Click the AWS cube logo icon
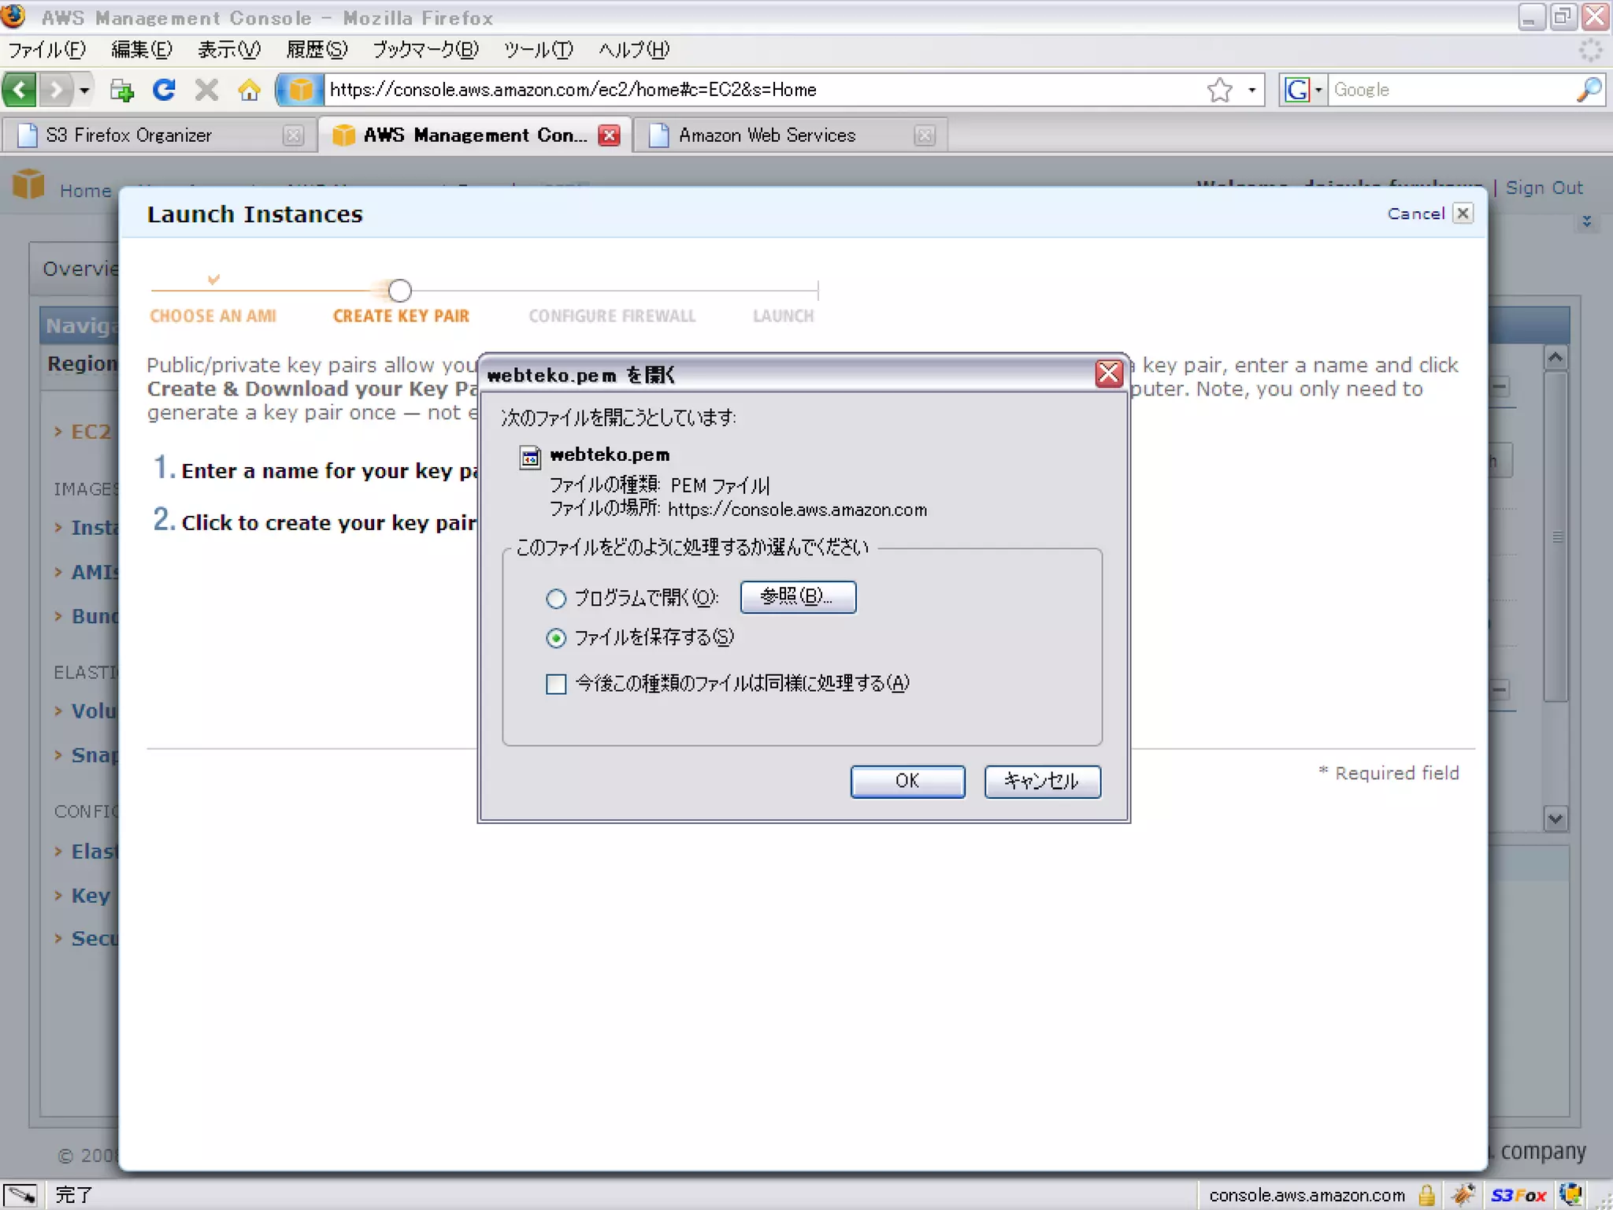Screen dimensions: 1613x1210 [x=29, y=184]
